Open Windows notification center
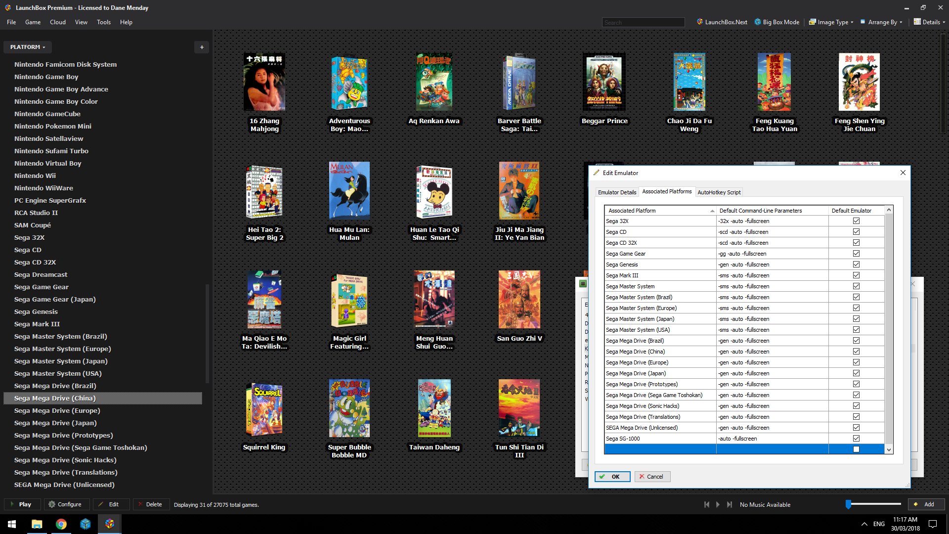The width and height of the screenshot is (949, 534). pyautogui.click(x=933, y=524)
